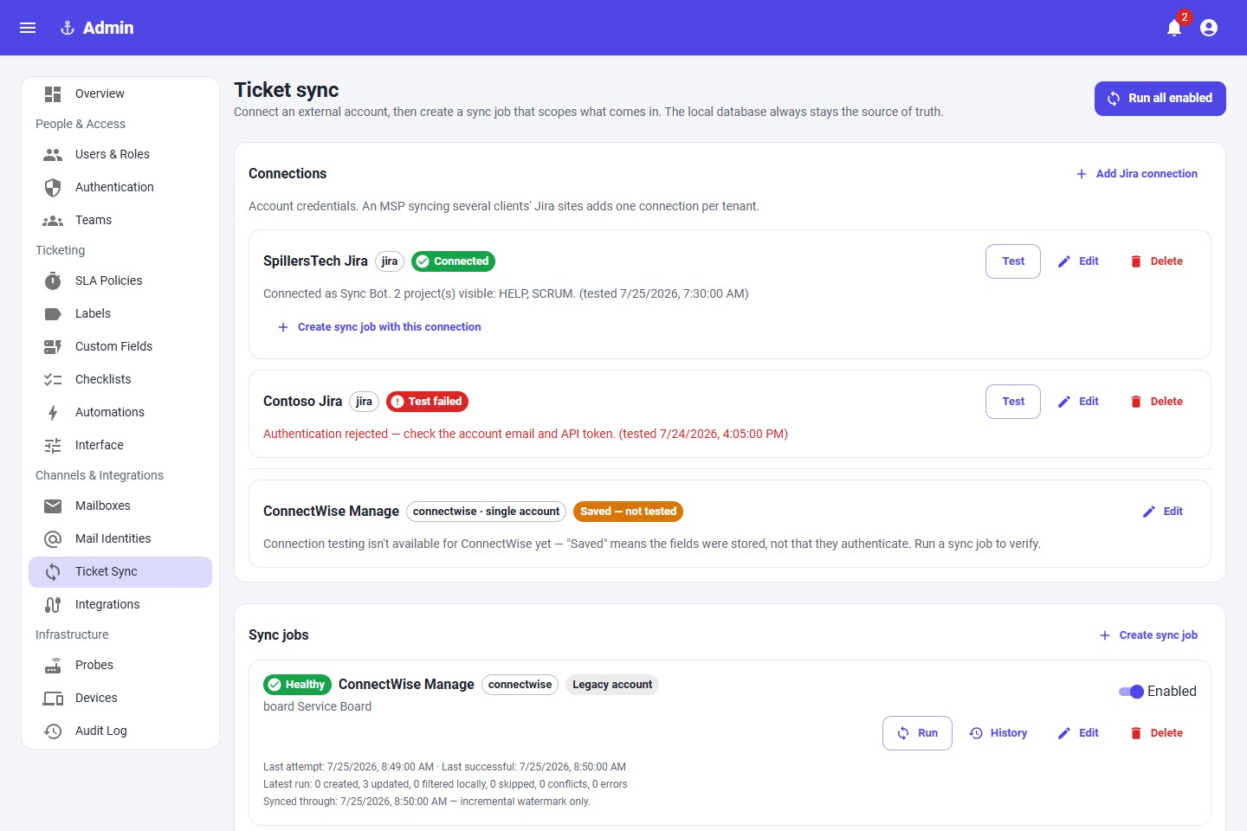Click the Ticket Sync arrows icon
Screen dimensions: 1247x831
[53, 571]
